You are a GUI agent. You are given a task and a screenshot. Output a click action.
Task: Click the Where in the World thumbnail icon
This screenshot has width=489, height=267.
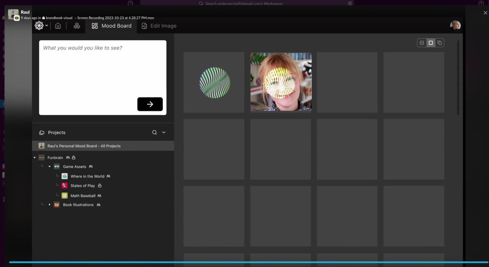click(x=64, y=176)
